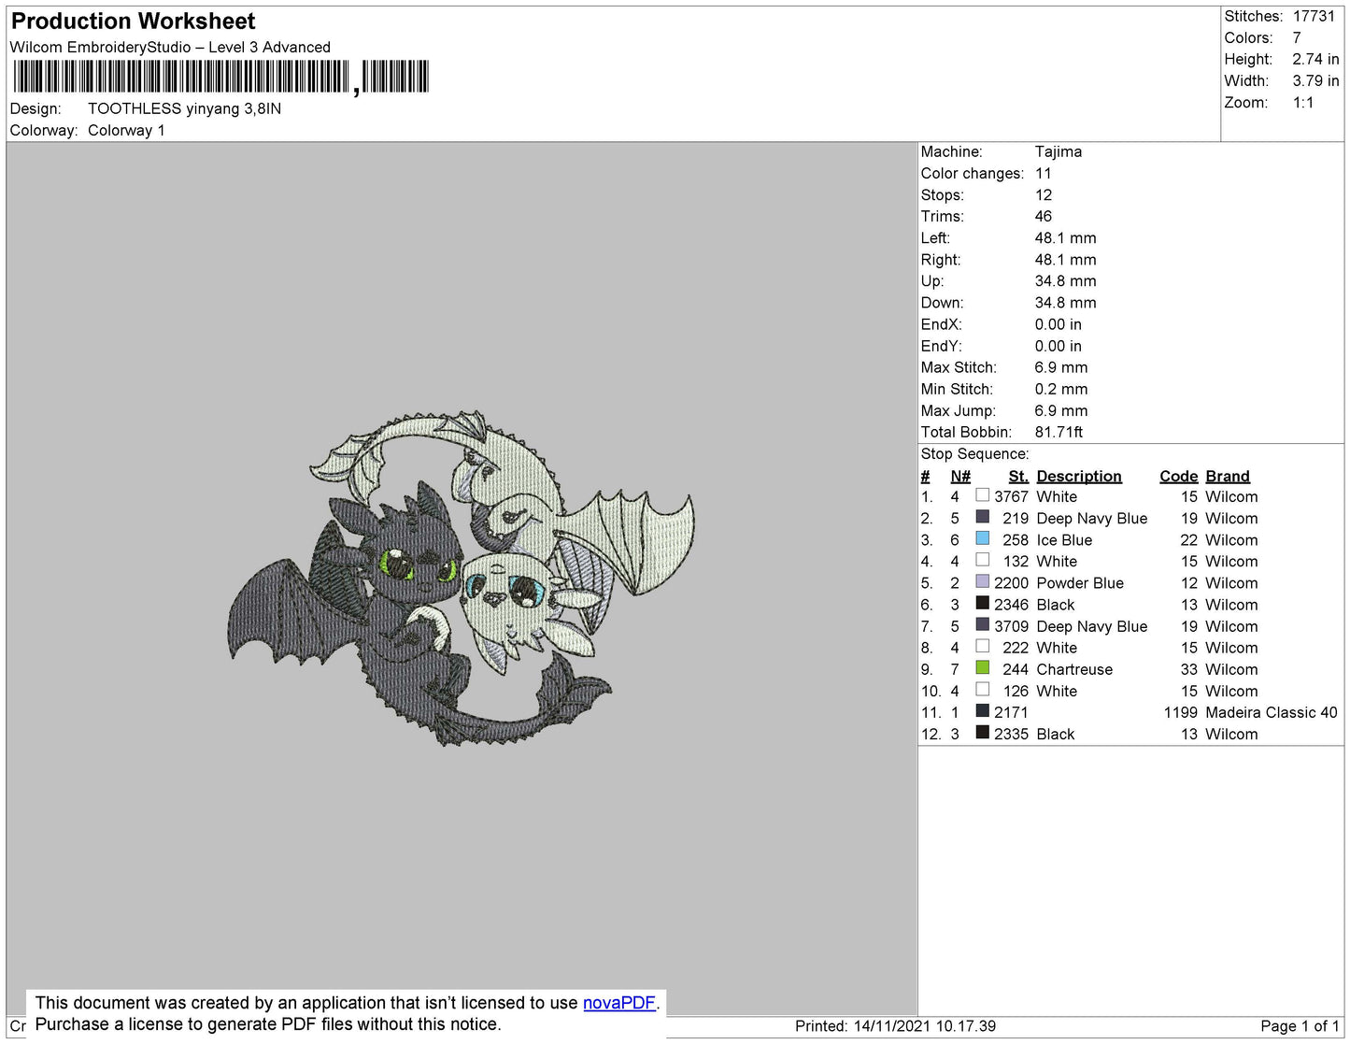Select the Brand column header
Image resolution: width=1350 pixels, height=1044 pixels.
click(1227, 476)
